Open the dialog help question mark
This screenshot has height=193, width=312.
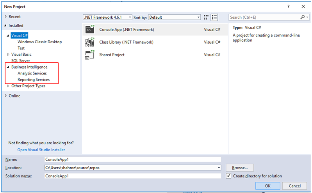click(x=288, y=7)
